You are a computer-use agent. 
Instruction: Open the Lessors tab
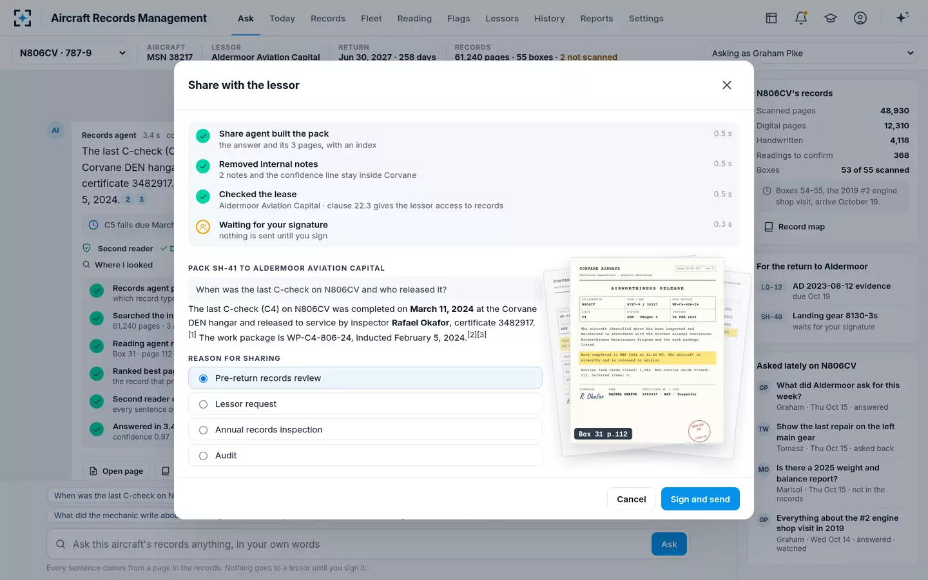502,19
